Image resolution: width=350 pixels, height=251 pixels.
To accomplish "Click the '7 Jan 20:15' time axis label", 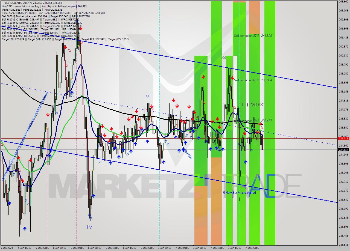I will (252, 248).
